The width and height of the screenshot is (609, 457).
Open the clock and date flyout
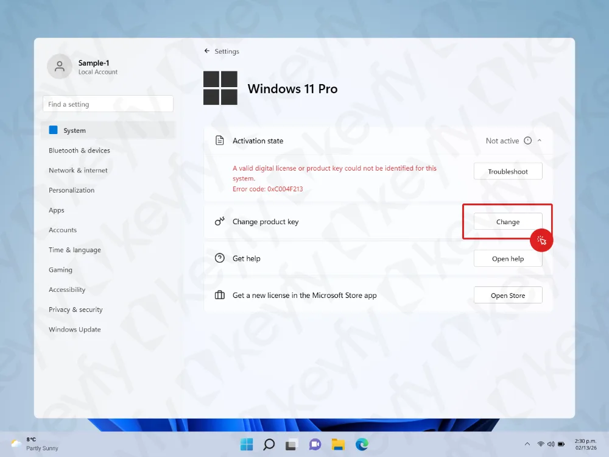coord(585,444)
